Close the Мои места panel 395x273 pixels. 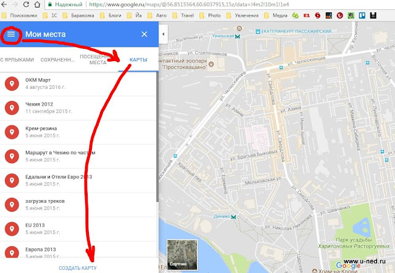coord(144,35)
